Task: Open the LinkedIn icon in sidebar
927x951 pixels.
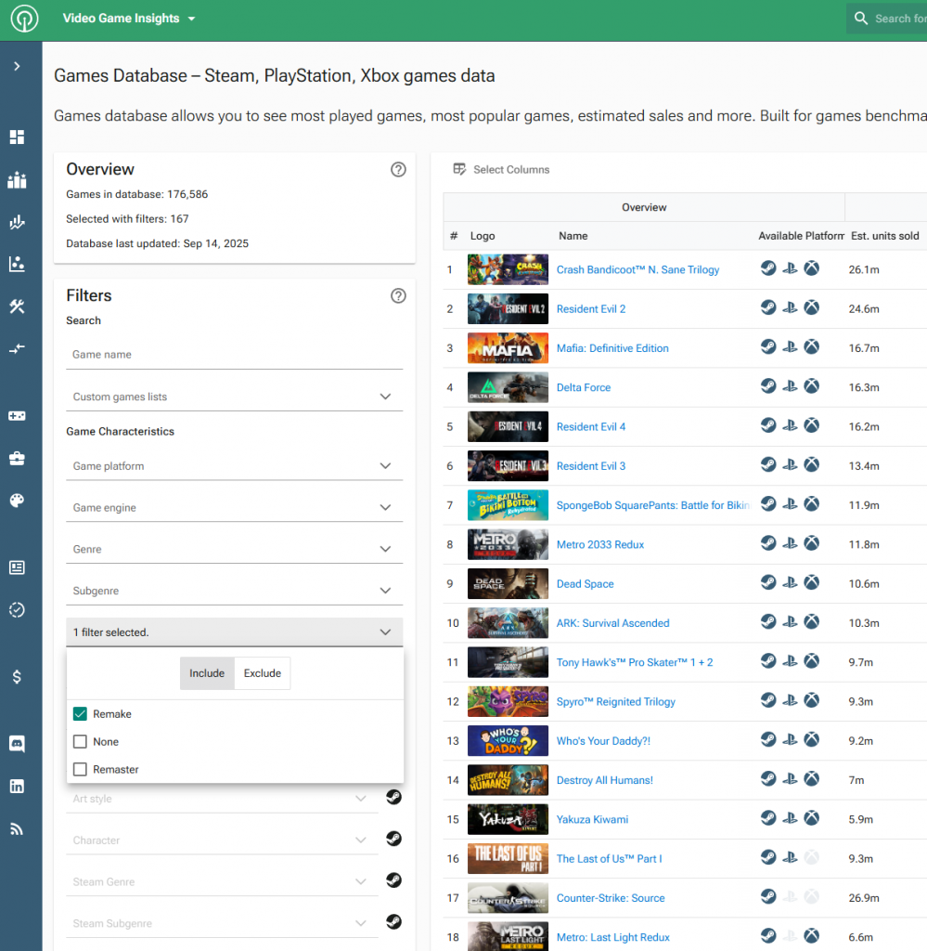Action: [x=17, y=786]
